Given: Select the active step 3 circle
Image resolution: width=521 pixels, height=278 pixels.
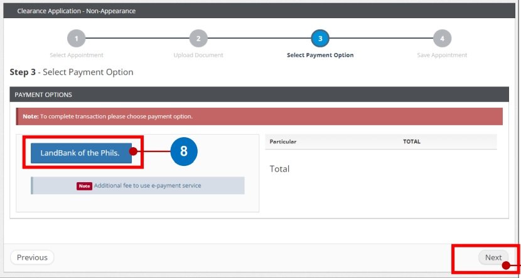Looking at the screenshot, I should pos(320,38).
